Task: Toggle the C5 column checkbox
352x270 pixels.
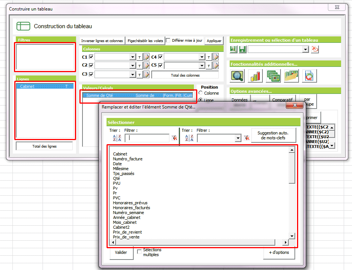Action: 160,65
